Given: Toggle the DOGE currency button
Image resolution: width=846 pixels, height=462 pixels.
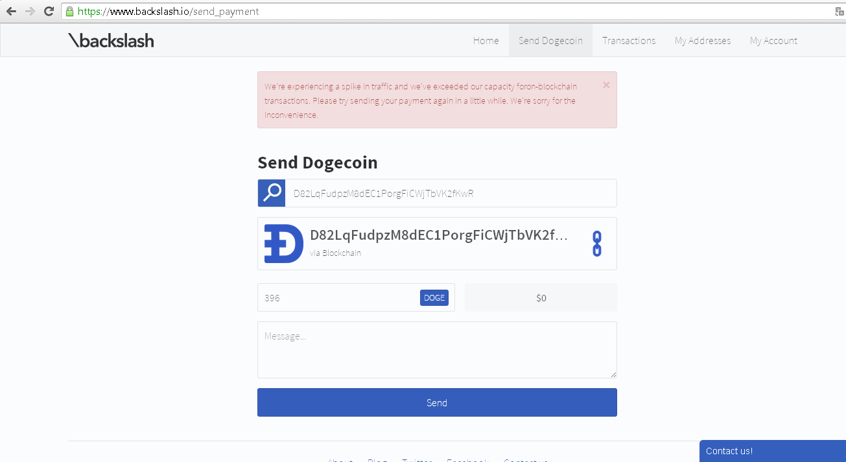Looking at the screenshot, I should tap(434, 298).
